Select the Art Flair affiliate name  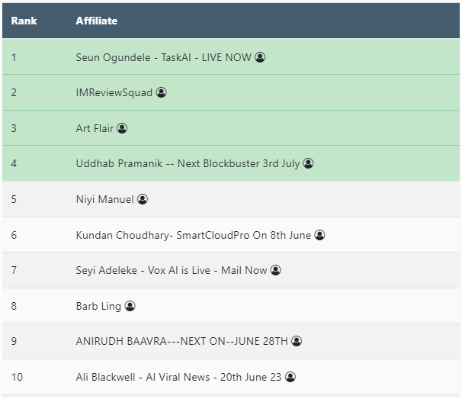(95, 128)
